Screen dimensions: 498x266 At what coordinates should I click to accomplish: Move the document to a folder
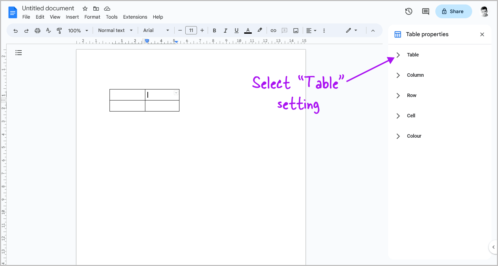96,9
